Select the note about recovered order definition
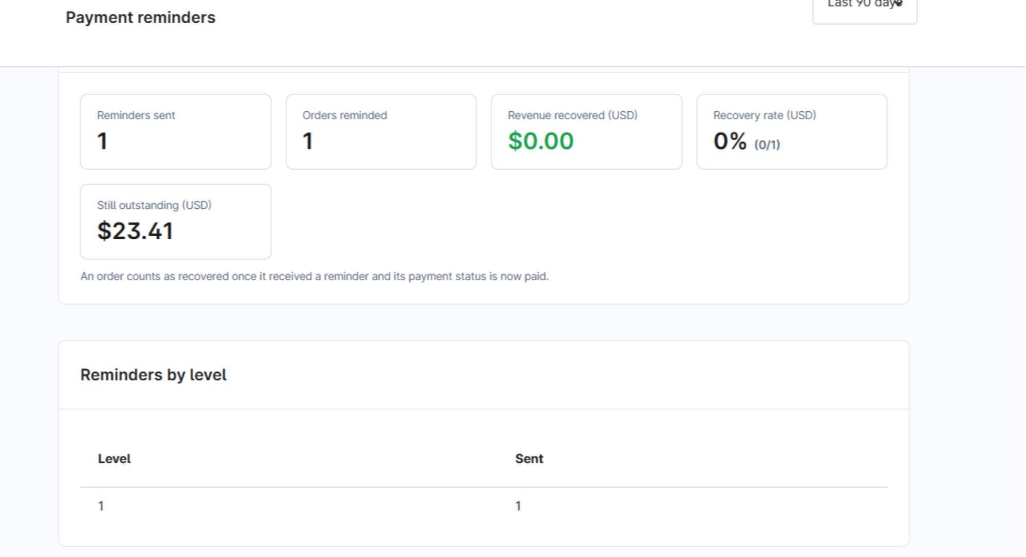 (x=315, y=276)
